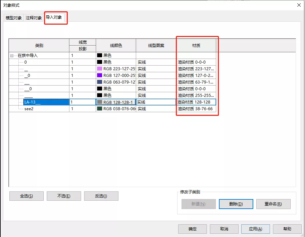305x237 pixels.
Task: Click the 不选(E) button
Action: (x=64, y=196)
